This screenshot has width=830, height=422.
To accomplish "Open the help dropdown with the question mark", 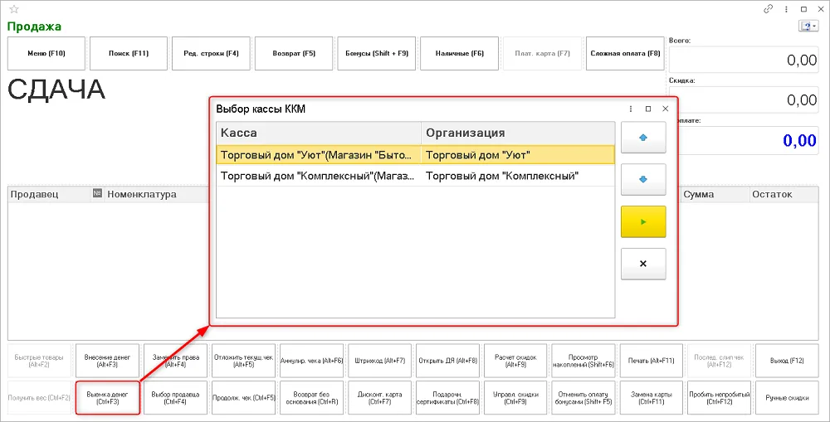I will point(808,27).
